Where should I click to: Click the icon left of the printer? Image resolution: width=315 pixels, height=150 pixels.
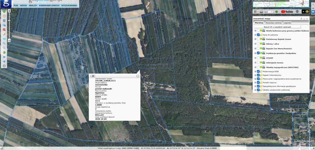[255, 12]
